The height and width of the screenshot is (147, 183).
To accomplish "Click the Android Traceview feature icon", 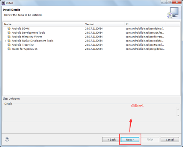I will tap(9, 45).
